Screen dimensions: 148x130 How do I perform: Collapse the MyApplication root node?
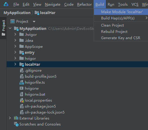(10, 28)
